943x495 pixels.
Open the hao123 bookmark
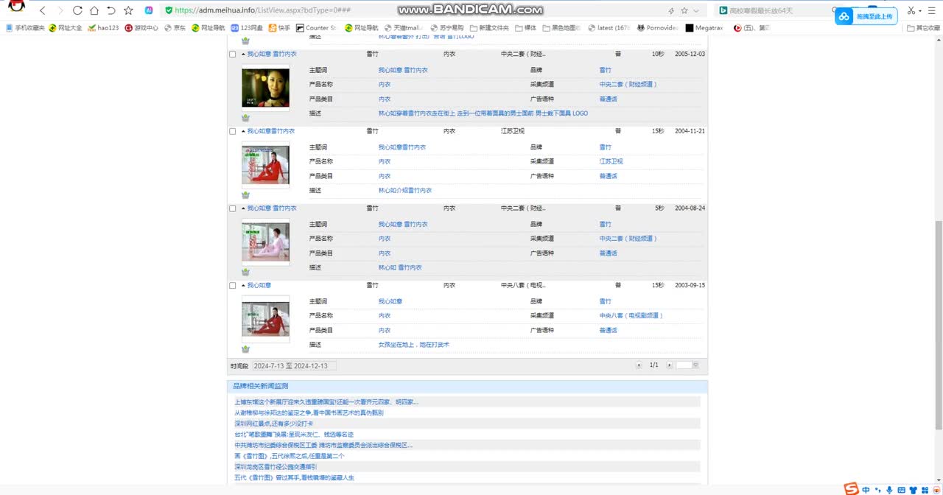pos(103,28)
